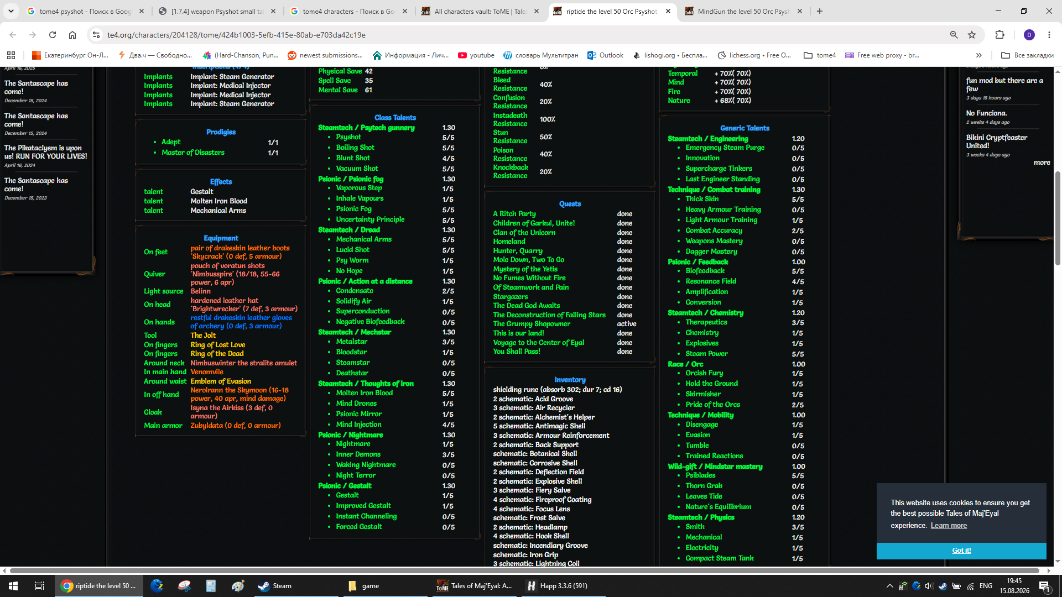Viewport: 1062px width, 597px height.
Task: Show hidden system tray icons
Action: 889,586
